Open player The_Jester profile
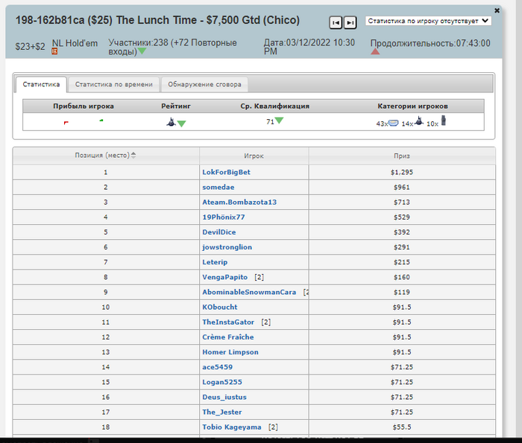 pyautogui.click(x=222, y=412)
